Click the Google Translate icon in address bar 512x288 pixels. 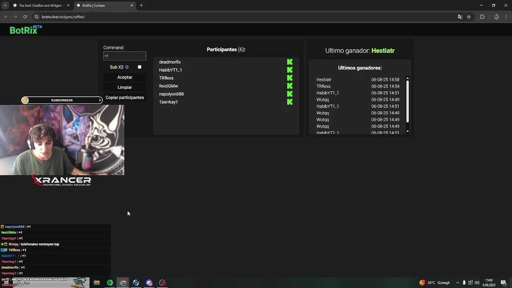[x=460, y=17]
